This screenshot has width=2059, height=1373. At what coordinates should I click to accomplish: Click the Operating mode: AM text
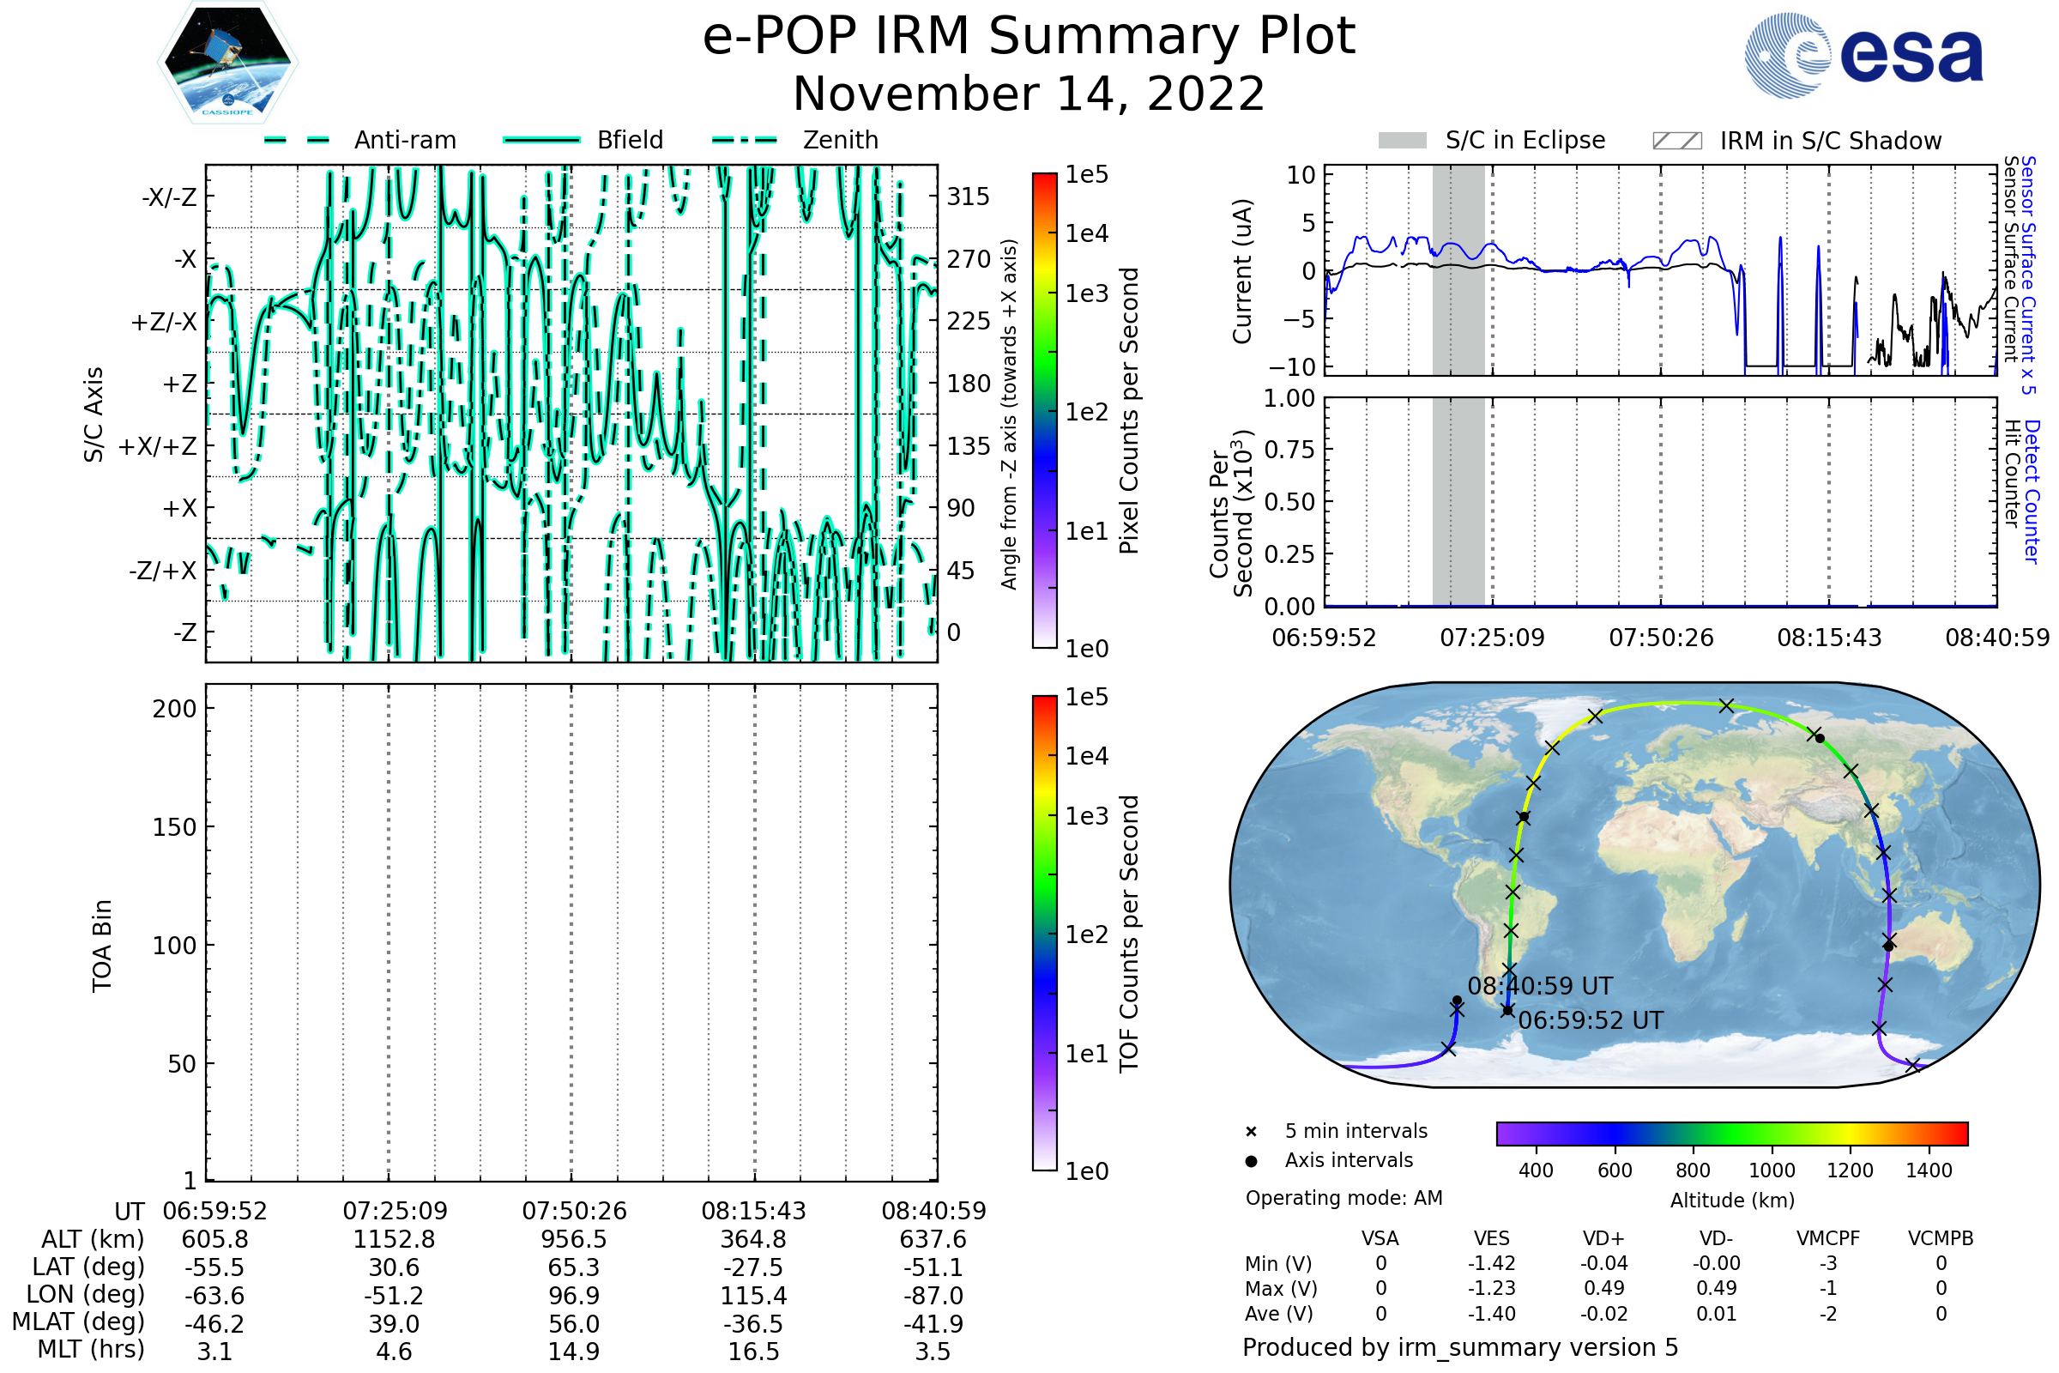[1343, 1198]
